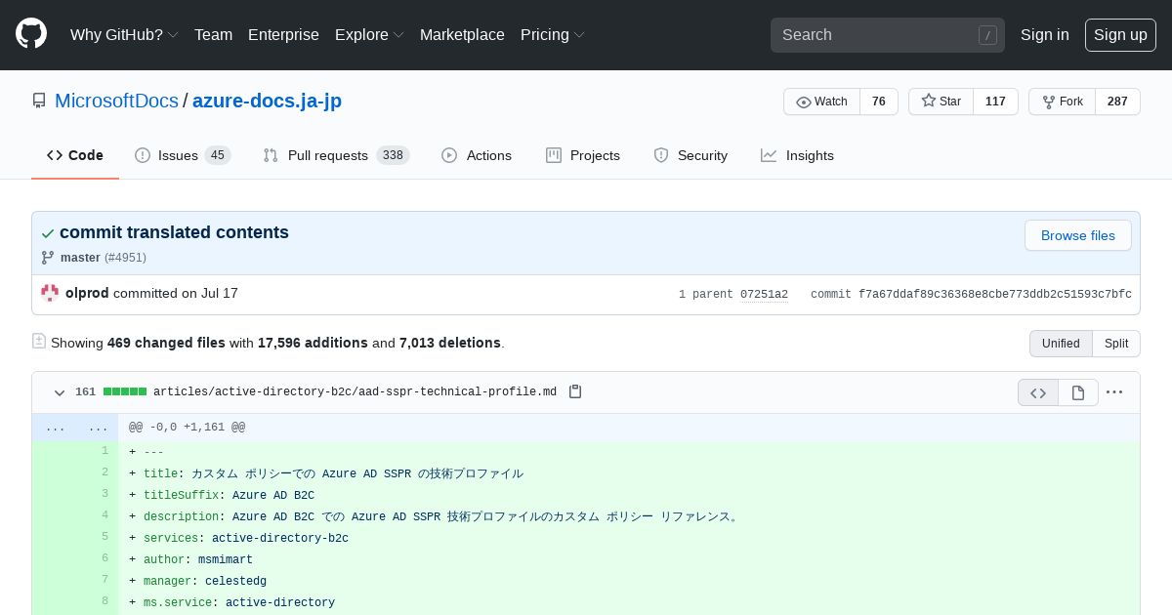Switch to the Actions tab
This screenshot has width=1172, height=615.
point(477,155)
